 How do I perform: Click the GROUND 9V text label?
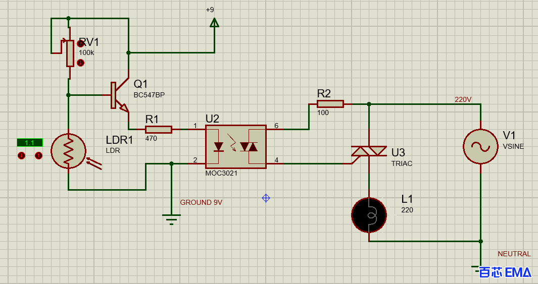click(x=201, y=202)
